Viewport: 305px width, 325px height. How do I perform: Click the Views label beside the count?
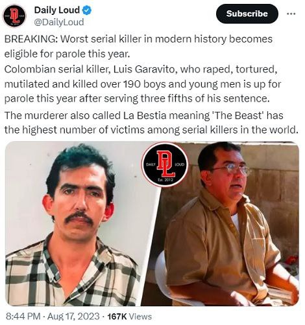tap(140, 317)
